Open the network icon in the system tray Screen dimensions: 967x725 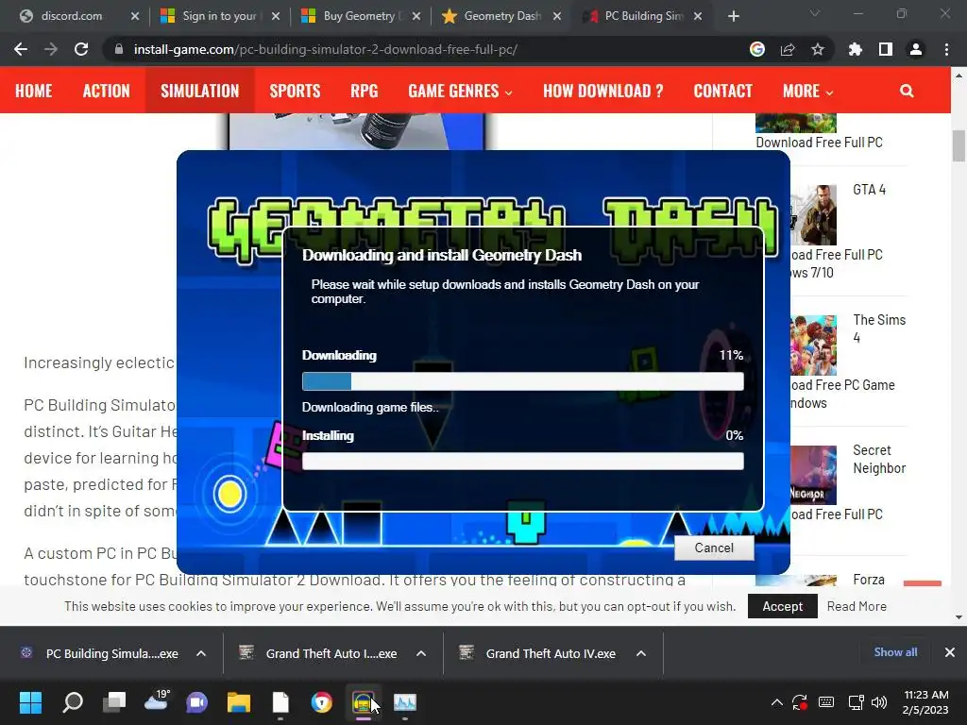(x=856, y=702)
